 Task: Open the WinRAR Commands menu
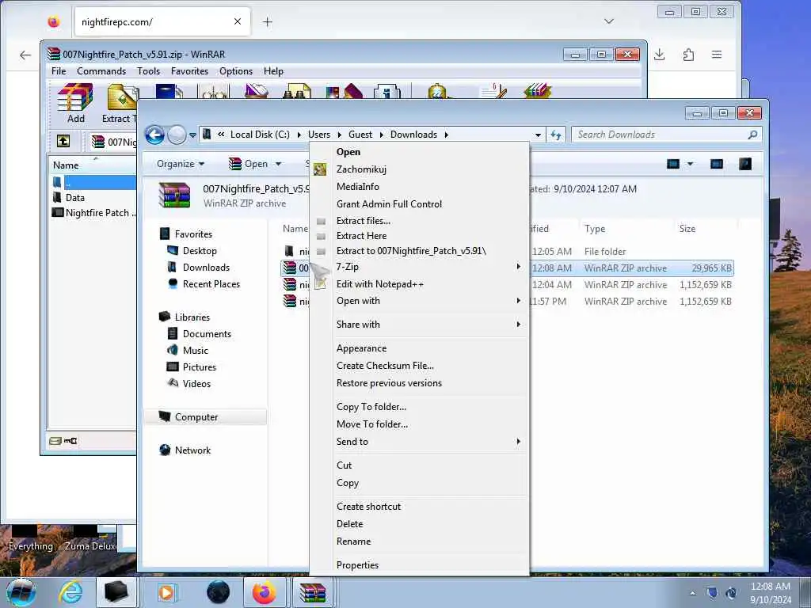click(101, 71)
